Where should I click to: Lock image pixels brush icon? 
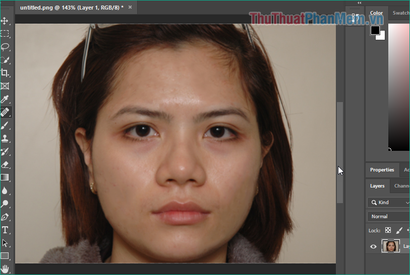pyautogui.click(x=399, y=230)
